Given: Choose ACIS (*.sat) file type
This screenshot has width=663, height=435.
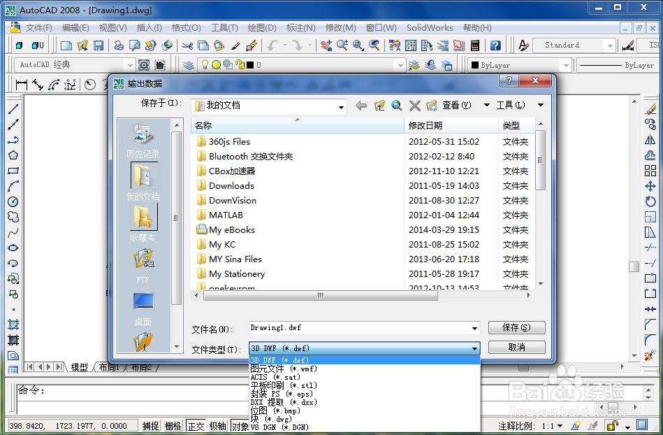Looking at the screenshot, I should 365,377.
